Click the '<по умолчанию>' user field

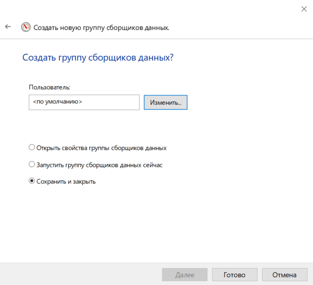[x=84, y=103]
